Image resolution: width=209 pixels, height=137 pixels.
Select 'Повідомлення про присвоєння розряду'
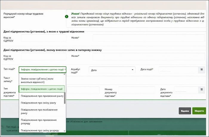click(42, 122)
